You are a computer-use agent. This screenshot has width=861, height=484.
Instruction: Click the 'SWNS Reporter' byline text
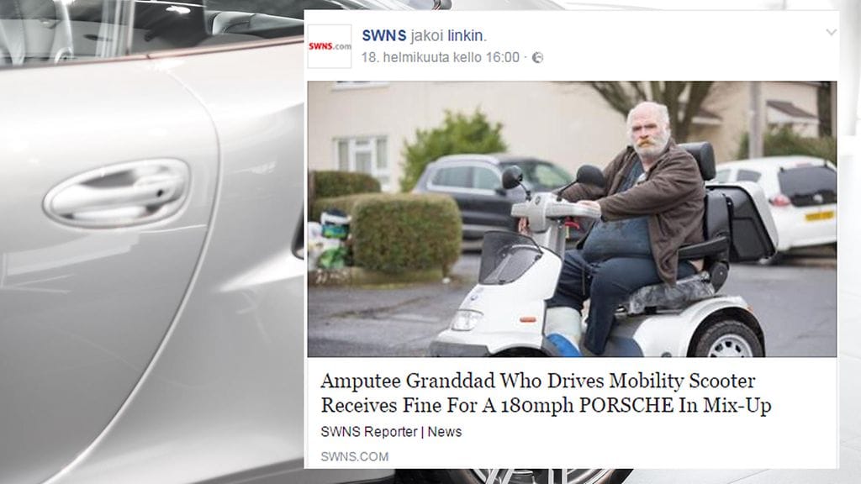point(369,432)
